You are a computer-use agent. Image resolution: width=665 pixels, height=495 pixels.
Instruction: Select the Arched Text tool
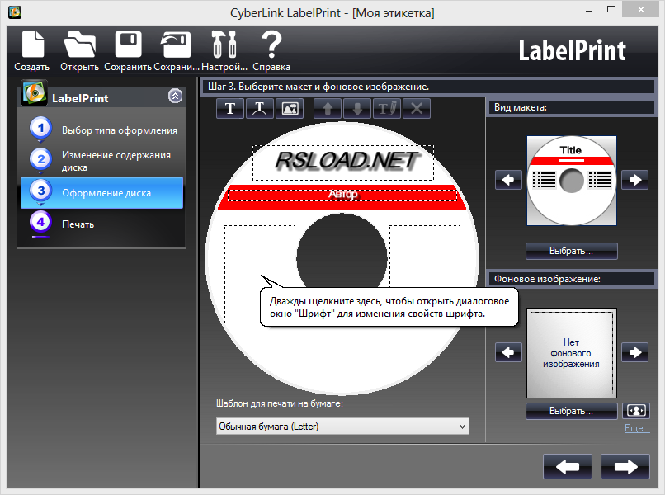coord(259,108)
